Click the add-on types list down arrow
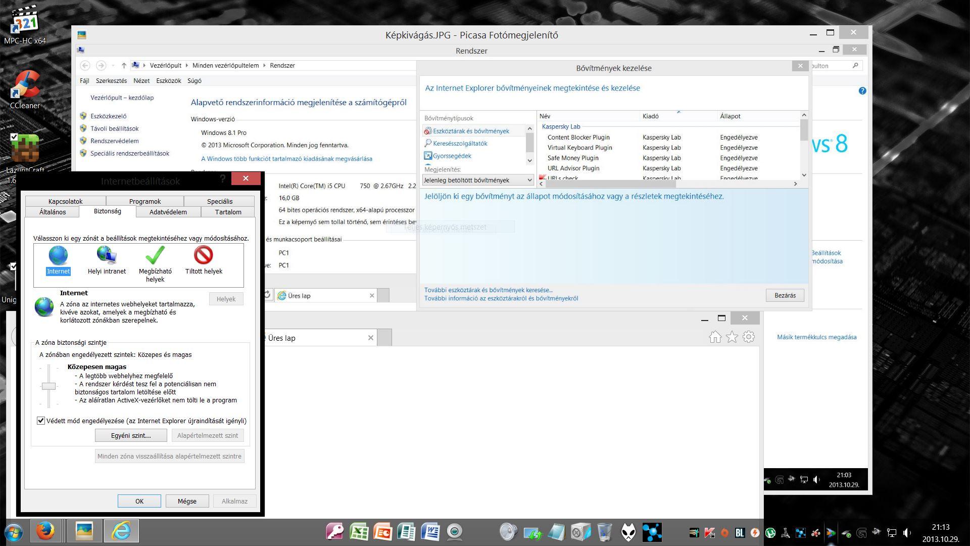 click(x=529, y=161)
